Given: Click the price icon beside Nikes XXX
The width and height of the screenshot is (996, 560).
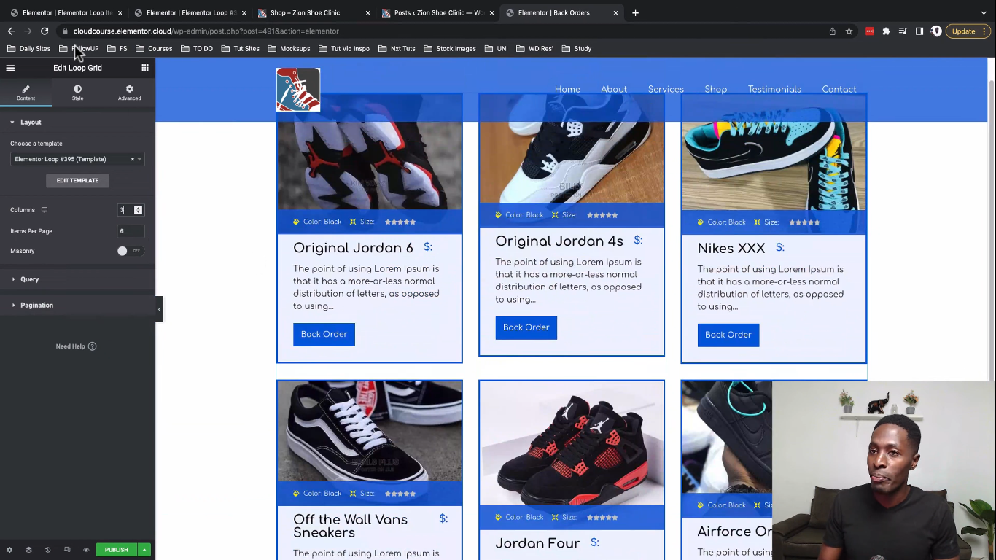Looking at the screenshot, I should pos(780,248).
